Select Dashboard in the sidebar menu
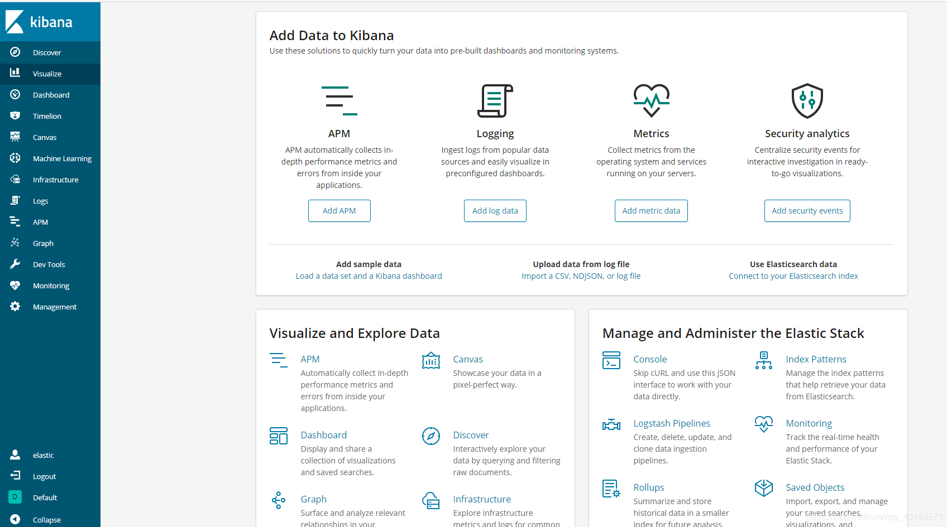Image resolution: width=947 pixels, height=527 pixels. pyautogui.click(x=50, y=95)
